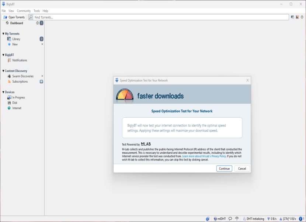Image resolution: width=306 pixels, height=222 pixels.
Task: Click the MLAB logo in the dialog
Action: pos(146,144)
